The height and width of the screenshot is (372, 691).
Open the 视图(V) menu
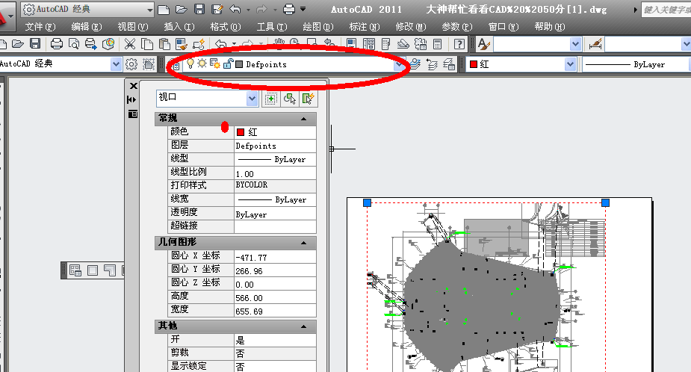pos(133,27)
